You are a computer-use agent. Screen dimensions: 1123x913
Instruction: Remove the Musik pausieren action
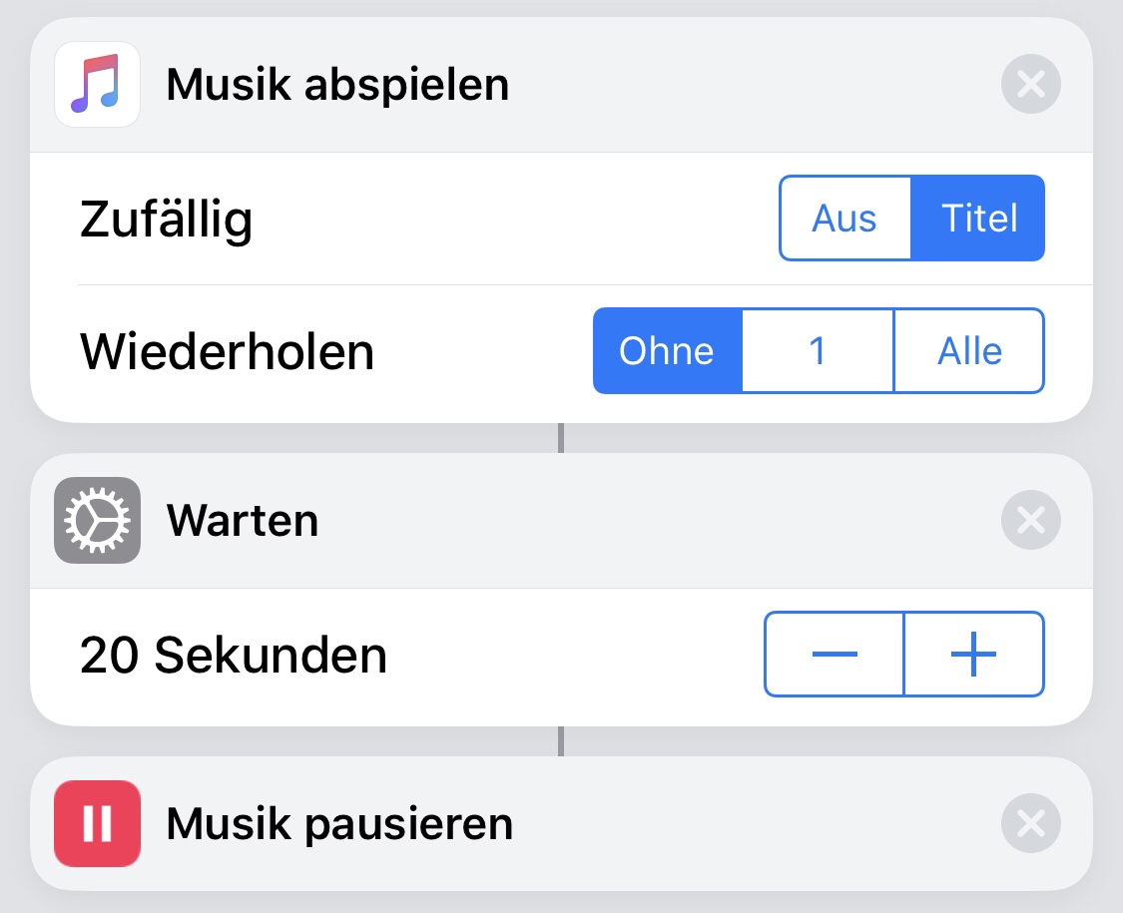(x=1030, y=823)
